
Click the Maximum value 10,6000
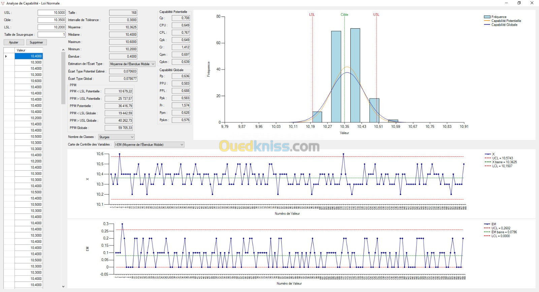coord(123,42)
